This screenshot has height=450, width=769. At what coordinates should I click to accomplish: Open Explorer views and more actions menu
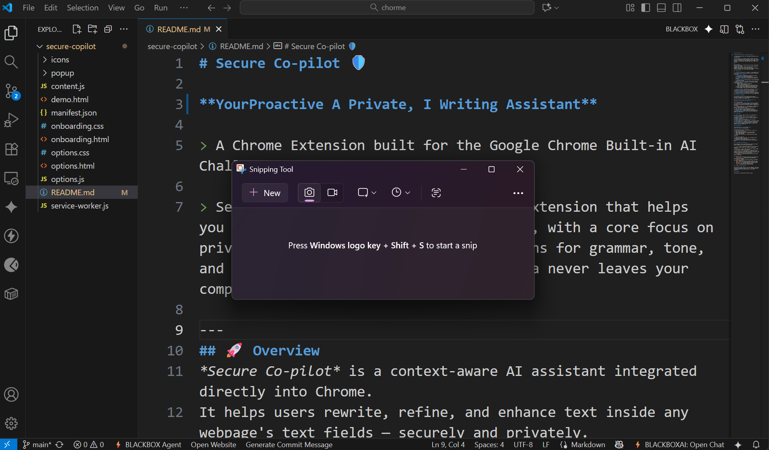(x=124, y=29)
